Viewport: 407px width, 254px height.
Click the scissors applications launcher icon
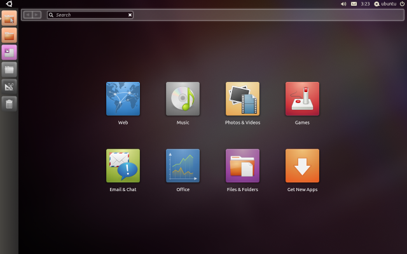[x=9, y=86]
